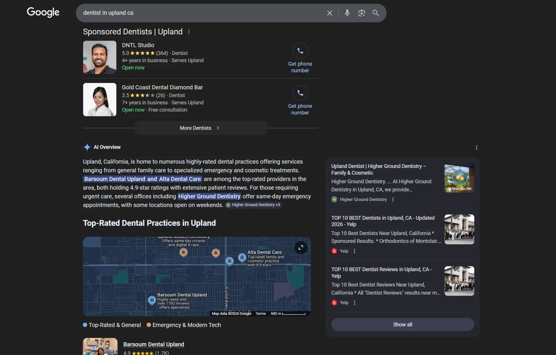This screenshot has height=355, width=556.
Task: Start voice search with microphone icon
Action: click(347, 13)
